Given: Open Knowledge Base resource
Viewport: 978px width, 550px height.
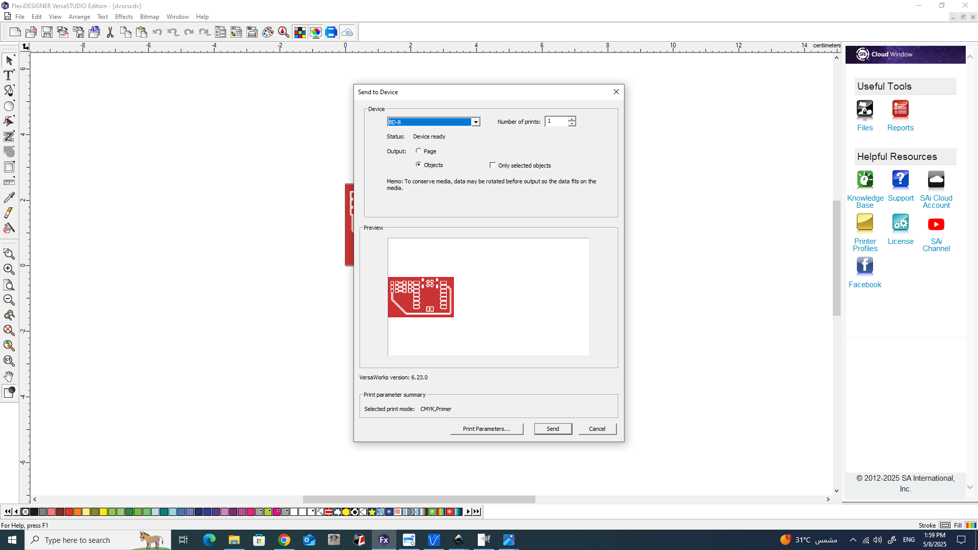Looking at the screenshot, I should point(865,189).
